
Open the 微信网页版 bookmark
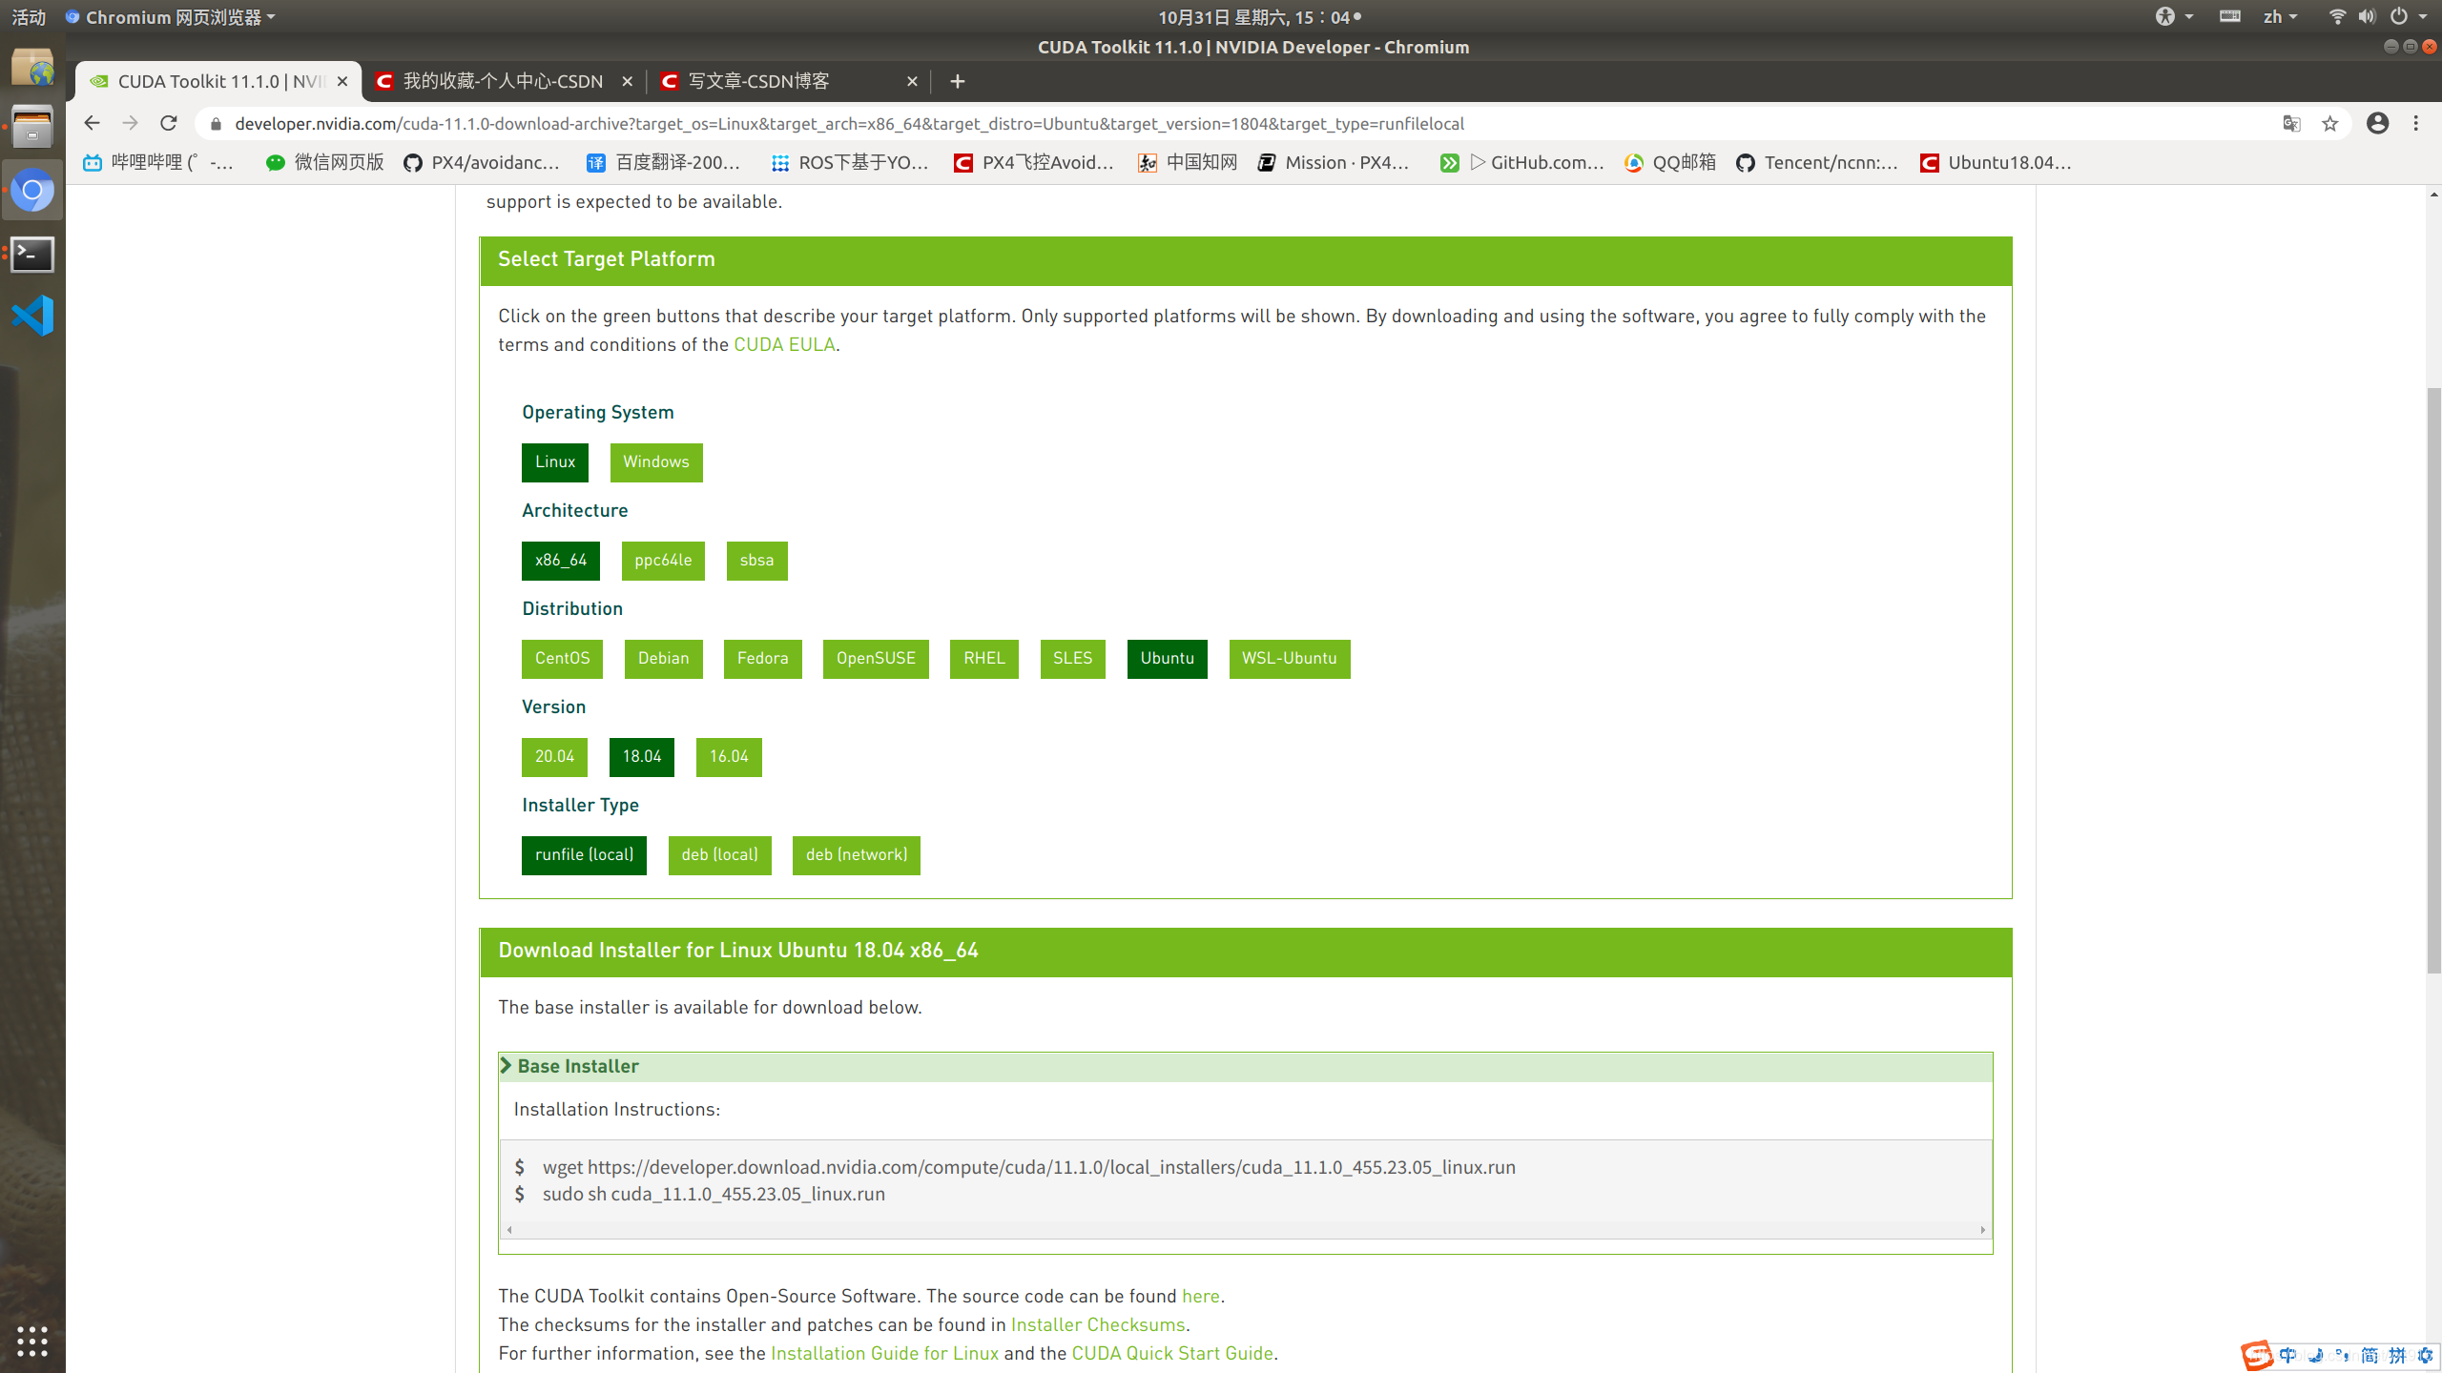click(325, 163)
